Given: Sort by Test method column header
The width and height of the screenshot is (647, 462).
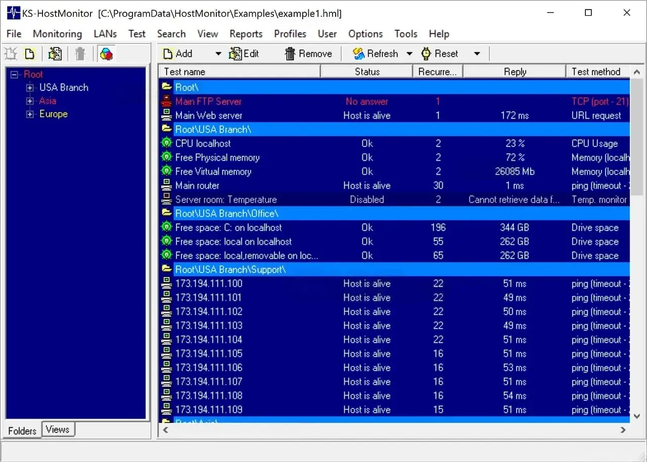Looking at the screenshot, I should [x=598, y=72].
